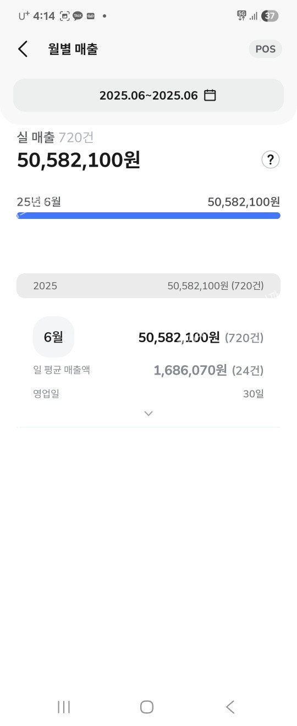Tap the question mark help icon
This screenshot has width=297, height=726.
click(270, 160)
